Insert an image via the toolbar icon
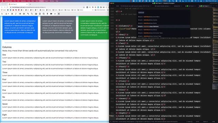This screenshot has width=218, height=123. tap(36, 14)
